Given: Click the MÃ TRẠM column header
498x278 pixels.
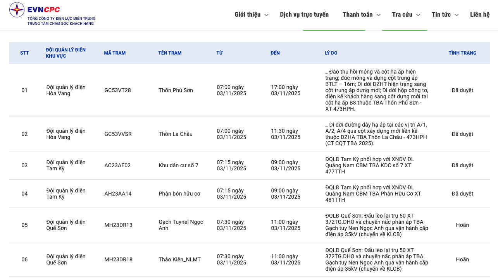Looking at the screenshot, I should pyautogui.click(x=115, y=53).
